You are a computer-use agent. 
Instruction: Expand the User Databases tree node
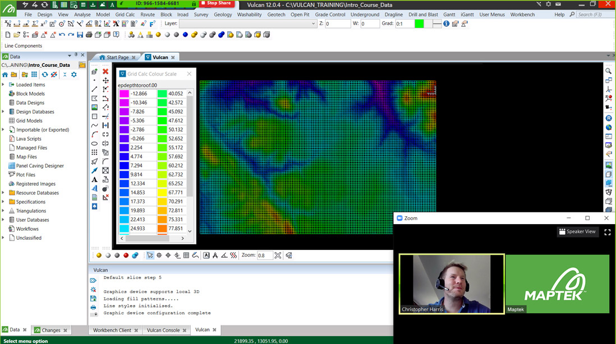pos(3,220)
